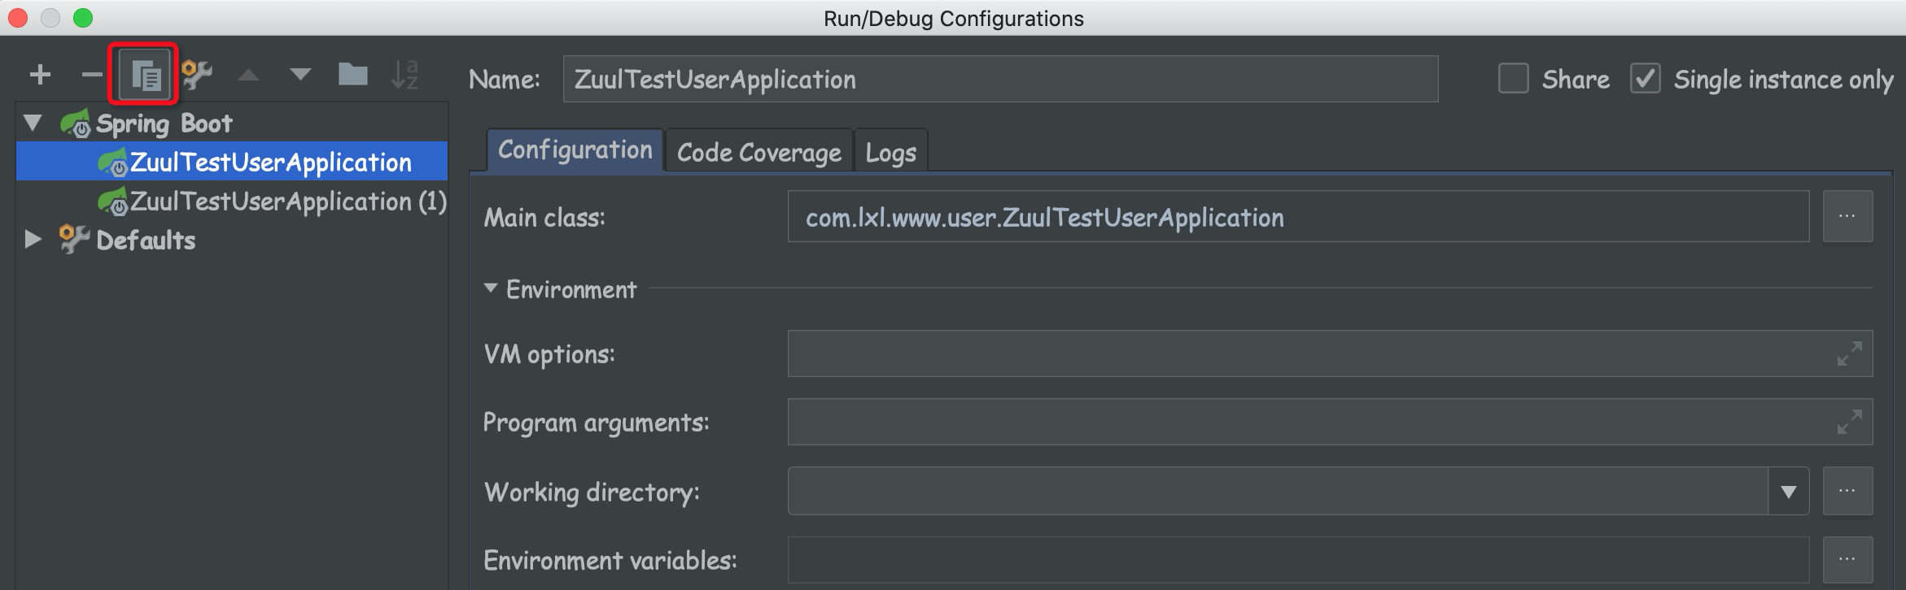Open Edit Defaults wrench icon
This screenshot has width=1906, height=590.
tap(197, 76)
